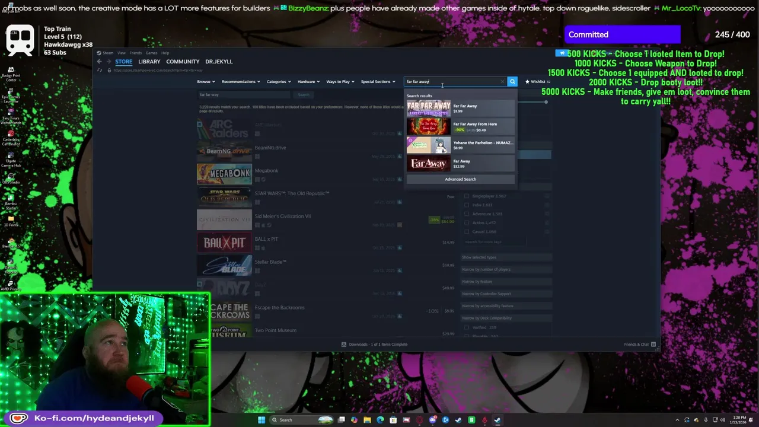Open the volume speaker tray icon
This screenshot has height=427, width=759.
[722, 420]
